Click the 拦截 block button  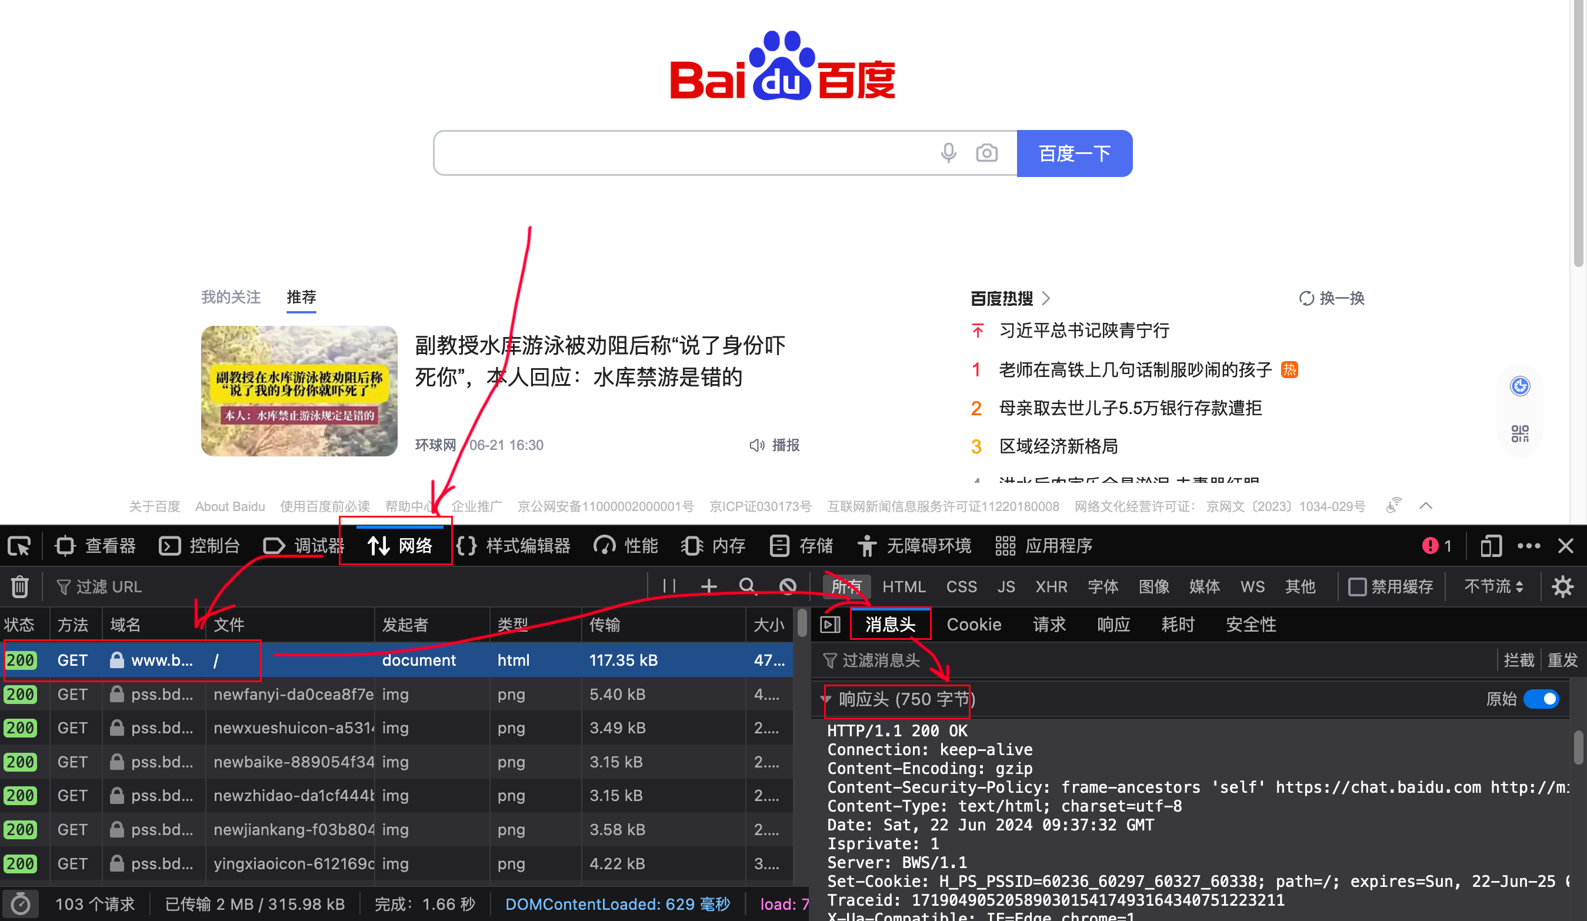tap(1519, 660)
